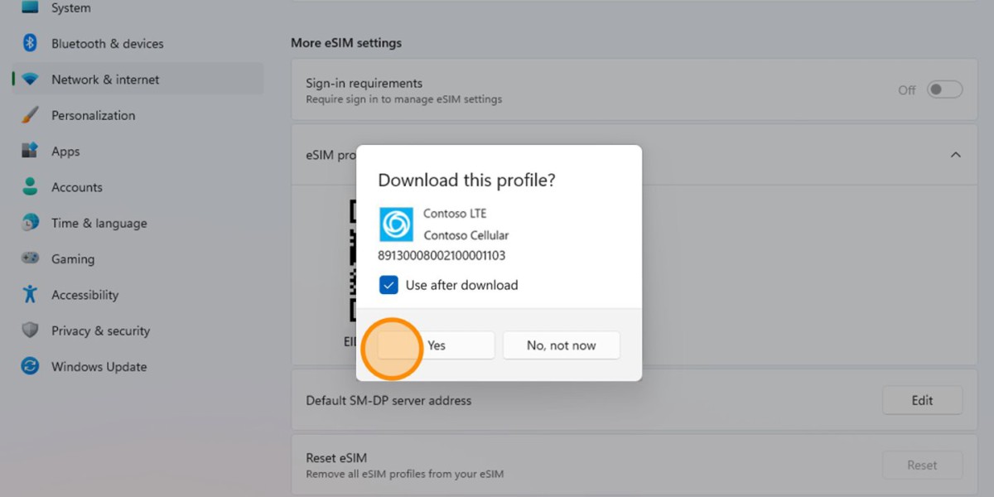
Task: Click the Contoso LTE profile logo
Action: click(x=396, y=224)
